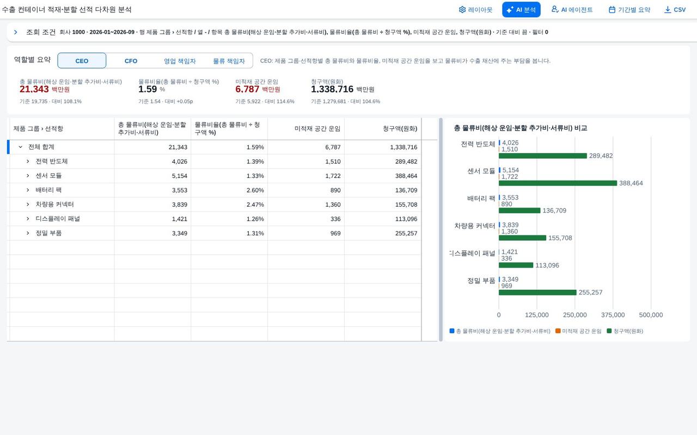Collapse the 전체 합계 row
Screen dimensions: 697x435
point(21,147)
